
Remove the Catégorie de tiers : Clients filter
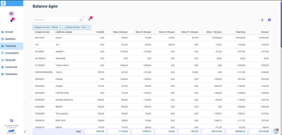pyautogui.click(x=60, y=28)
